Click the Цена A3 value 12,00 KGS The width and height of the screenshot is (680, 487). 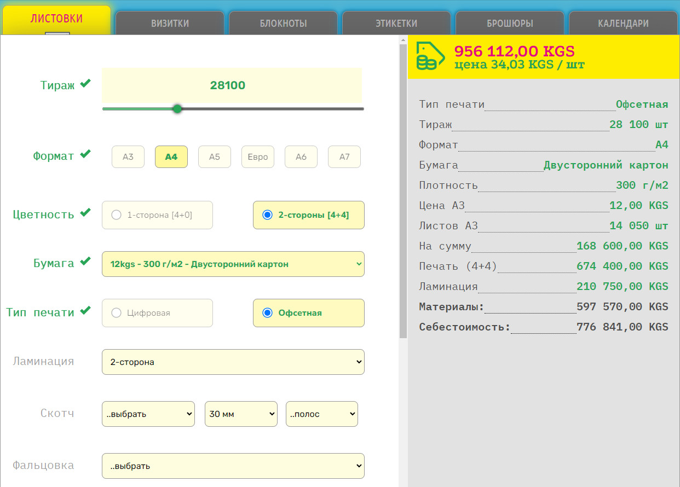[639, 206]
